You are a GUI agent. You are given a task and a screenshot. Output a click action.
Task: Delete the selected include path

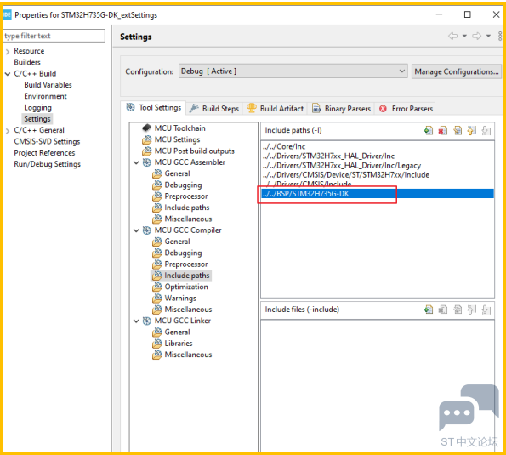click(443, 131)
